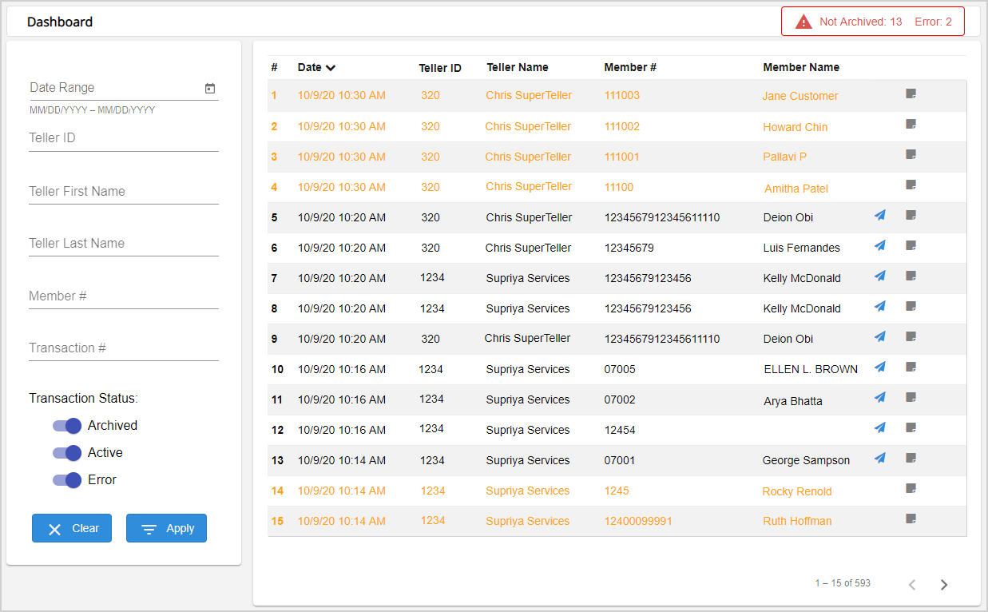Open note icon in row 9 Deion Obi

click(911, 337)
